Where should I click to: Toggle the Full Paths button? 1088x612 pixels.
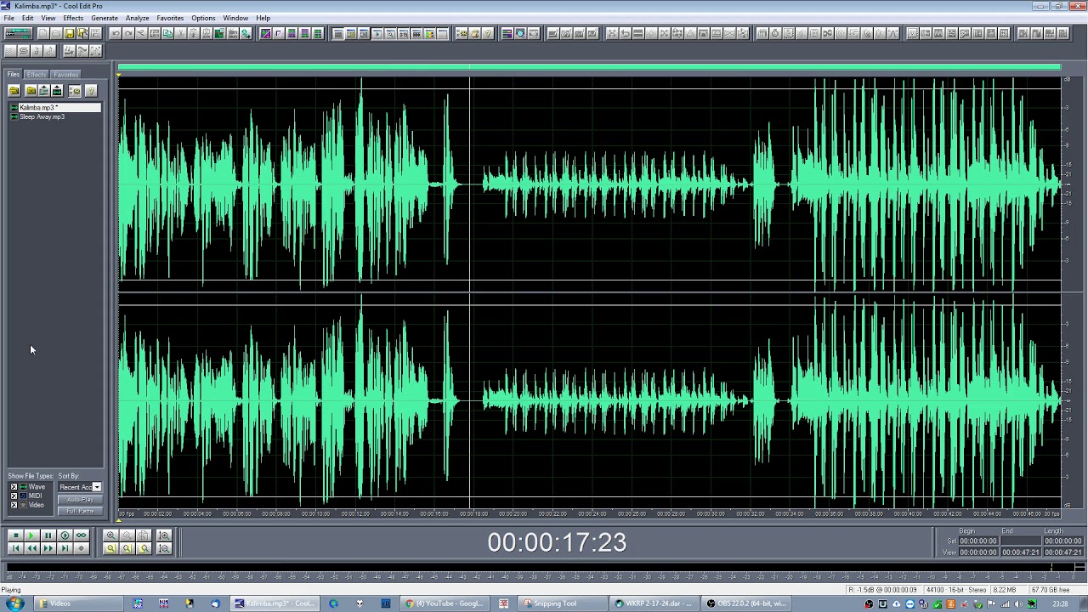click(x=80, y=511)
